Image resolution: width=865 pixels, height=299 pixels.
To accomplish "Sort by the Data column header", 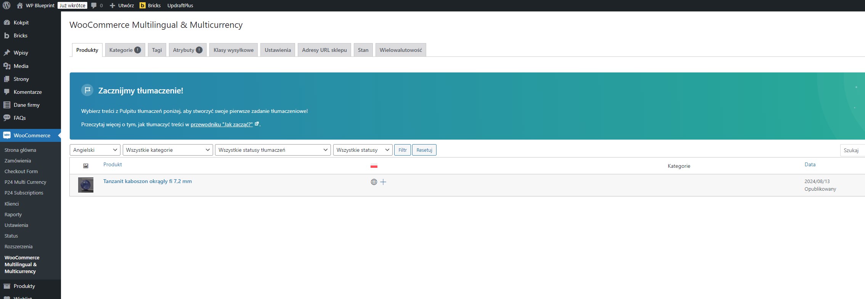I will tap(810, 164).
